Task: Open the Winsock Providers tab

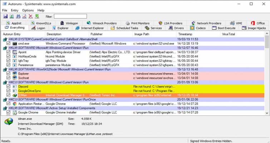Action: click(102, 23)
